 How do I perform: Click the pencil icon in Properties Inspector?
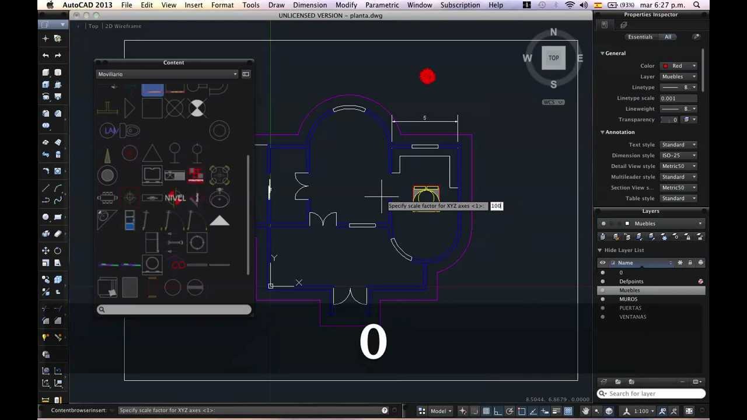point(696,37)
